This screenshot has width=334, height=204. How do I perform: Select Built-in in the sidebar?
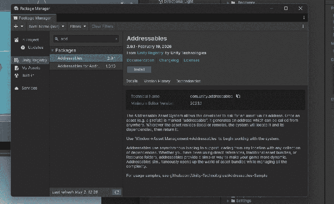[30, 75]
